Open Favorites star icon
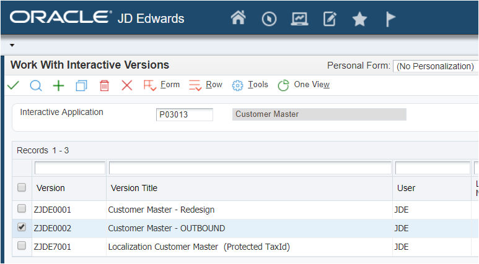 [x=359, y=19]
